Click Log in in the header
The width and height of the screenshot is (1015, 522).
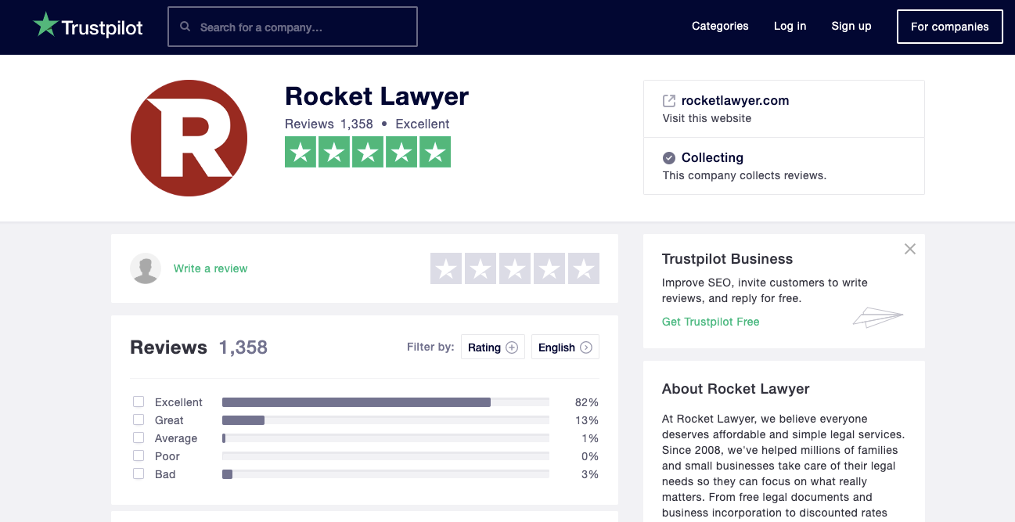[x=790, y=26]
